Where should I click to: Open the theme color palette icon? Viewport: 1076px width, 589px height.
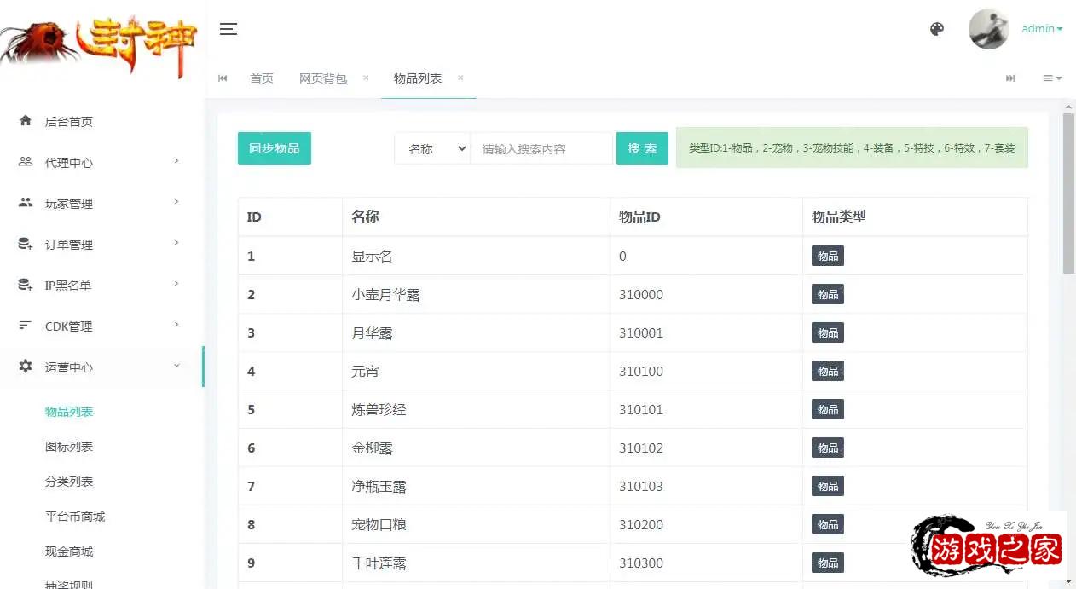click(936, 29)
